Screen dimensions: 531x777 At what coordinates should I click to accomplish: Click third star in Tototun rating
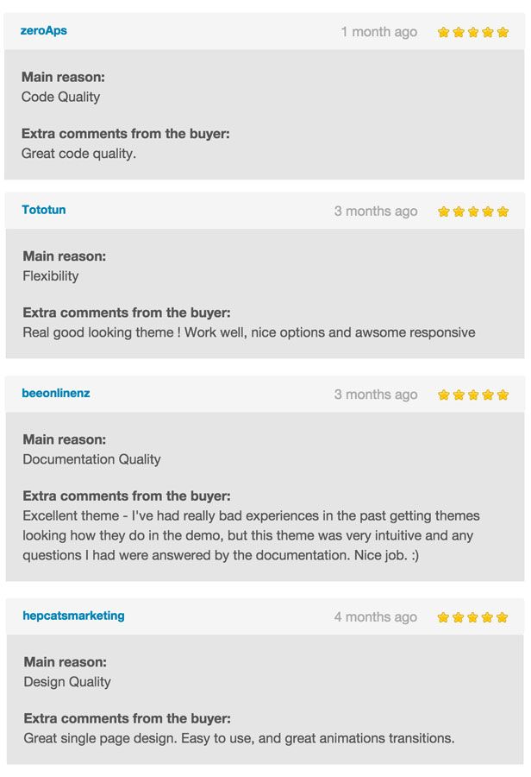click(473, 212)
